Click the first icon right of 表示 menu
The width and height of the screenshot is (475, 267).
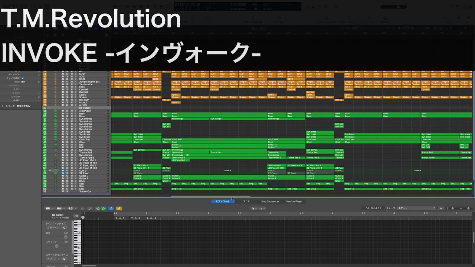pyautogui.click(x=82, y=208)
